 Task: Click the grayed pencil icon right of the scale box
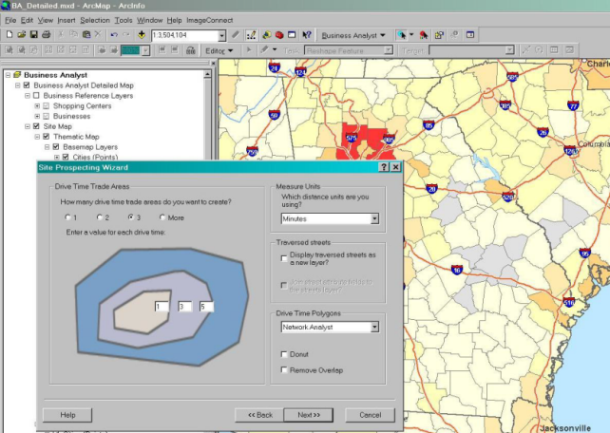tap(236, 35)
